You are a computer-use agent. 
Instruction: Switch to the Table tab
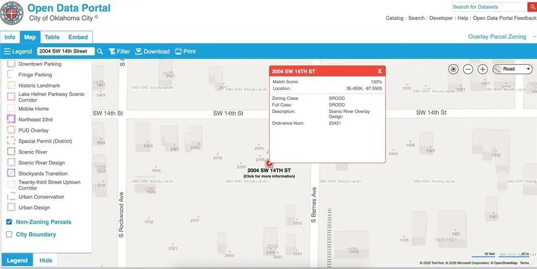tap(52, 37)
